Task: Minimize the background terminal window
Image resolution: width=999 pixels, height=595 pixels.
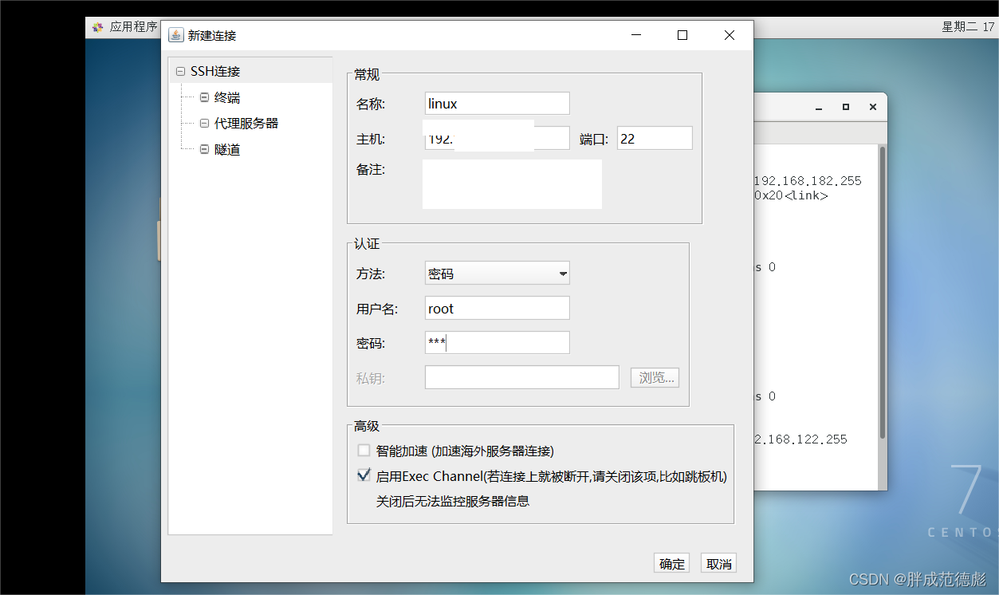Action: point(818,107)
